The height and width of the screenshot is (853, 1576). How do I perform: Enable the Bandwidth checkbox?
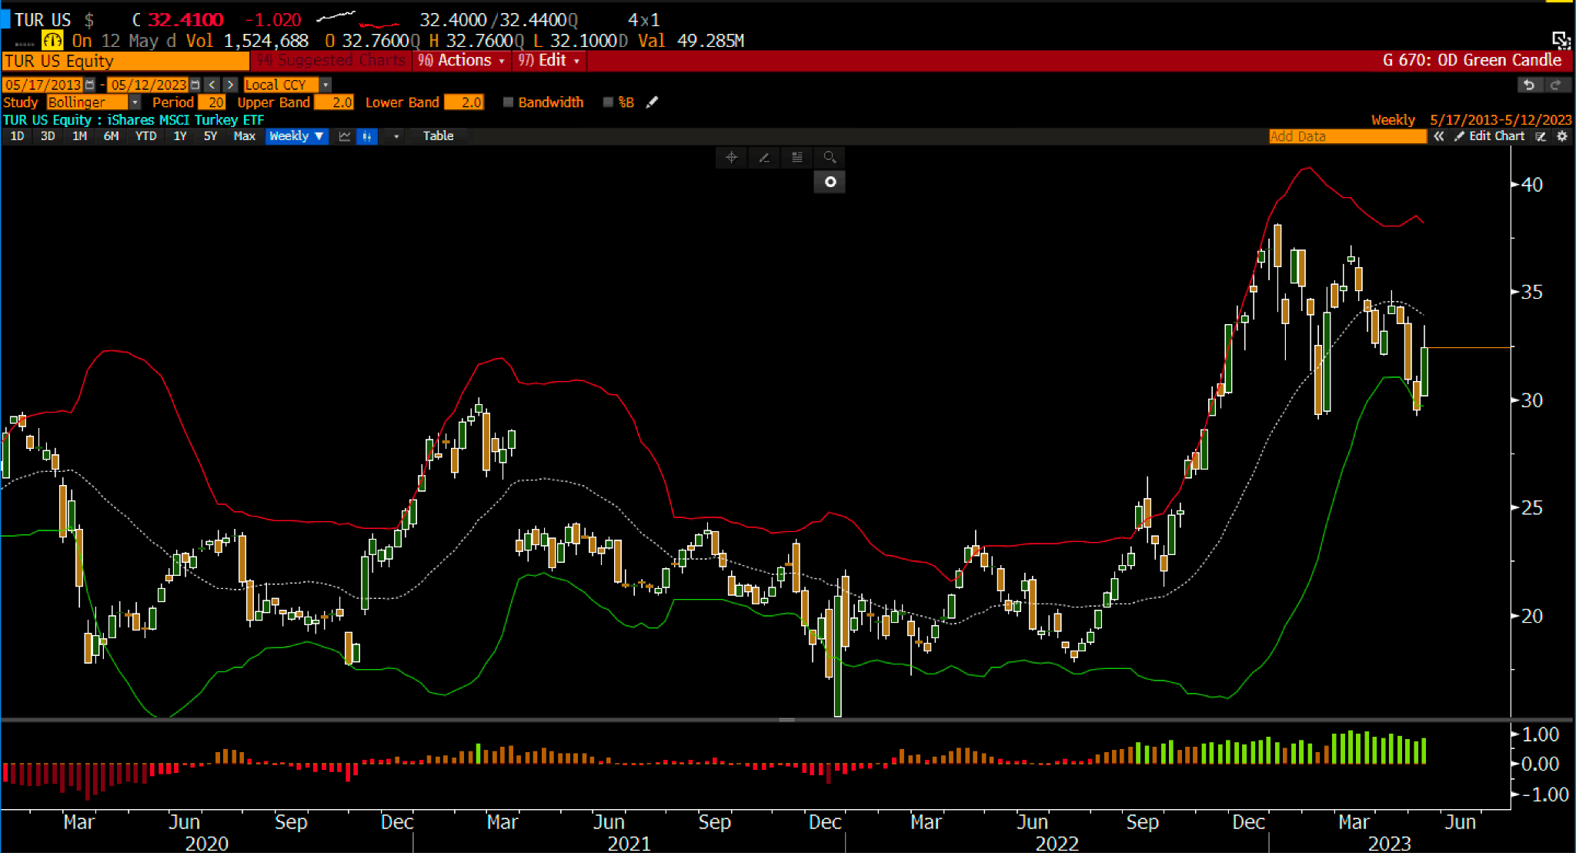508,102
